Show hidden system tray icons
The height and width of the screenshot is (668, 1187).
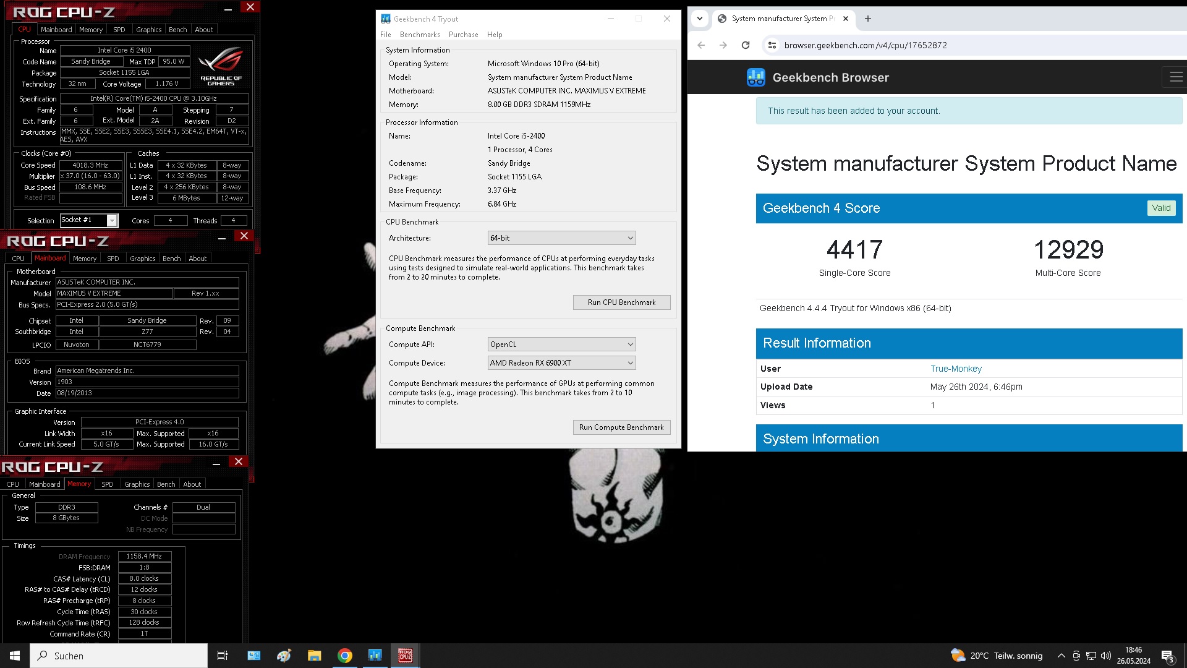(1061, 656)
